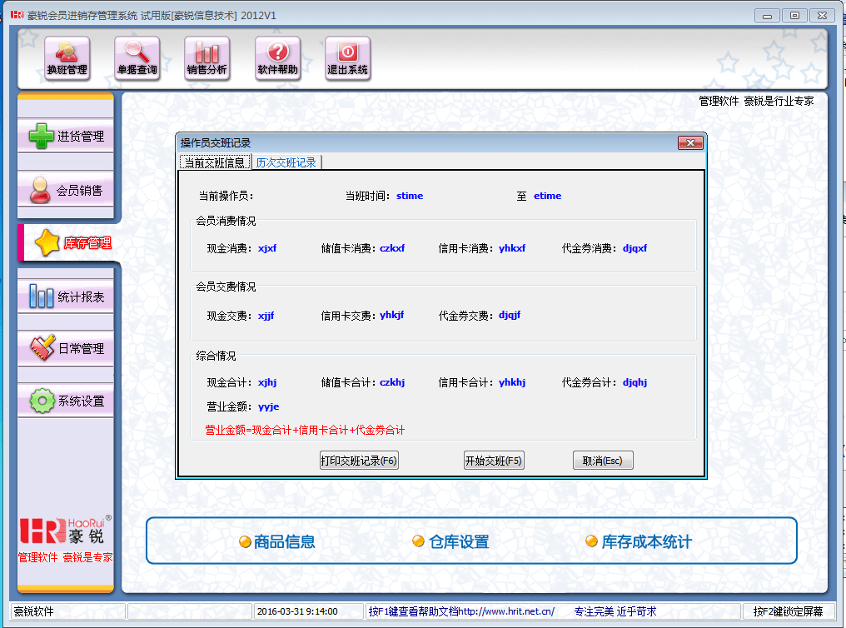Open 软件帮助 software help icon

(x=277, y=58)
